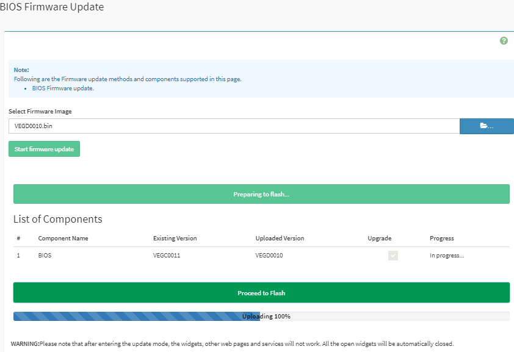This screenshot has width=514, height=352.
Task: Select the Existing Version column header
Action: click(x=175, y=239)
